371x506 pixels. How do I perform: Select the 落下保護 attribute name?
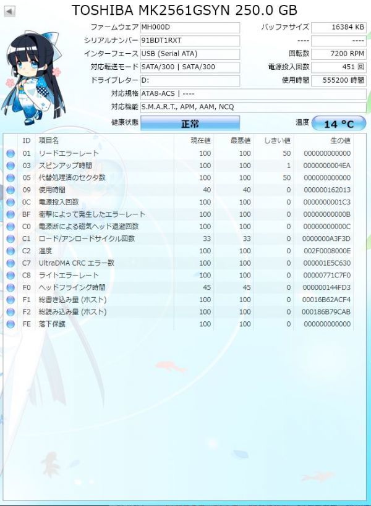(x=52, y=324)
